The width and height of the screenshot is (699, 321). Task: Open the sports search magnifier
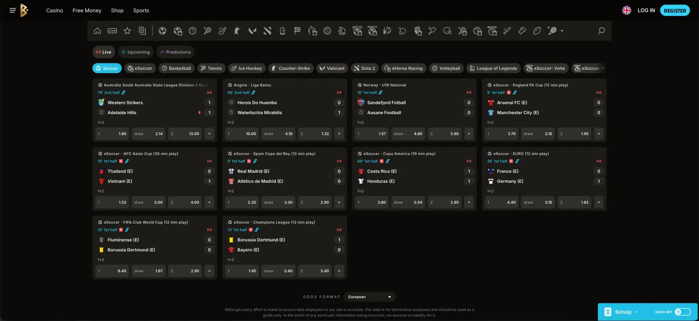pyautogui.click(x=601, y=31)
